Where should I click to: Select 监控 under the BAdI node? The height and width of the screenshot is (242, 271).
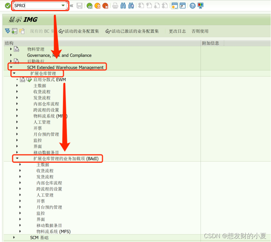click(41, 213)
